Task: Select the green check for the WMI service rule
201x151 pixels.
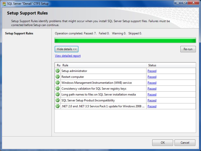Action: point(58,83)
